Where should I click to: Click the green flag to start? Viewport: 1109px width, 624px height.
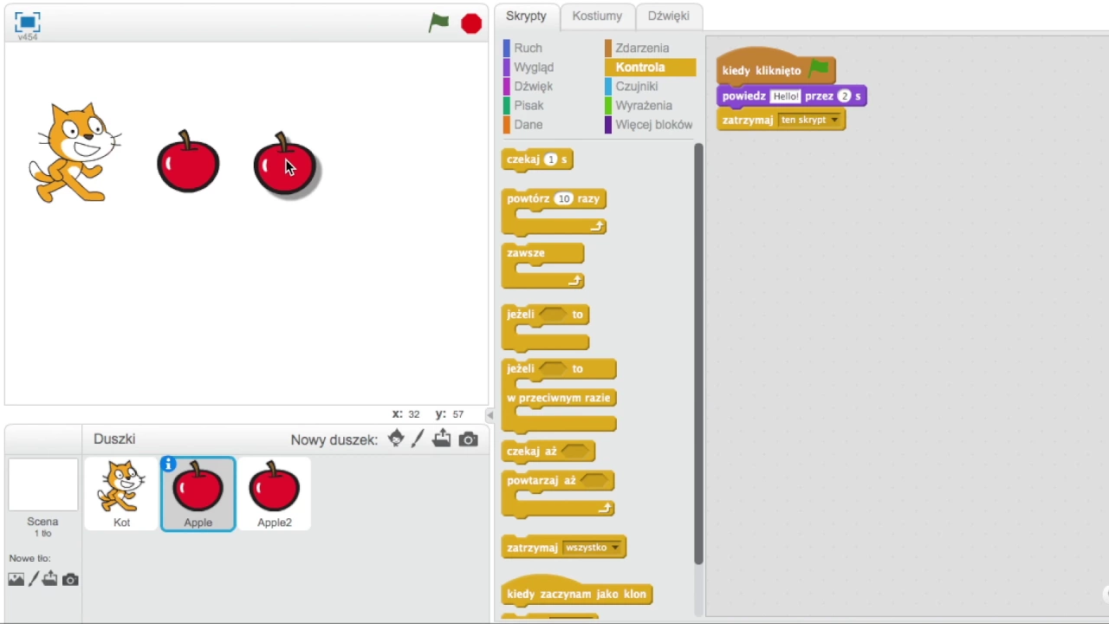click(x=438, y=23)
